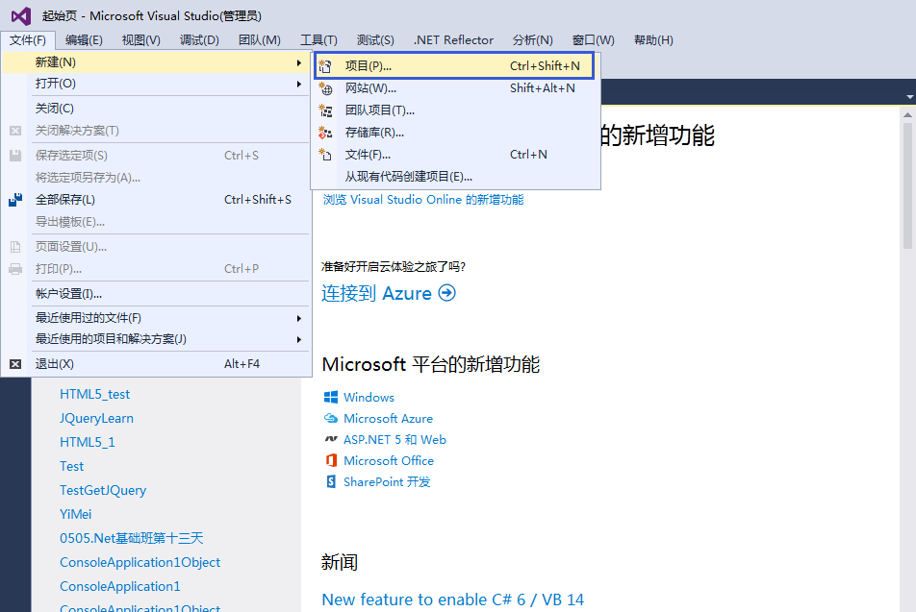Open recent project HTML5_test

point(94,394)
